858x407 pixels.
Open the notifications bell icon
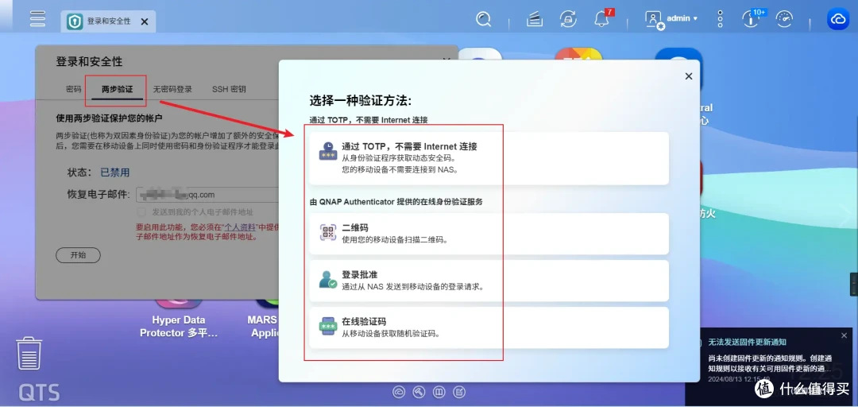(x=601, y=20)
